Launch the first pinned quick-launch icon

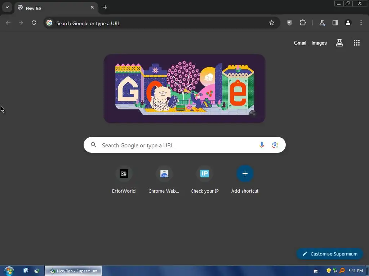(26, 271)
